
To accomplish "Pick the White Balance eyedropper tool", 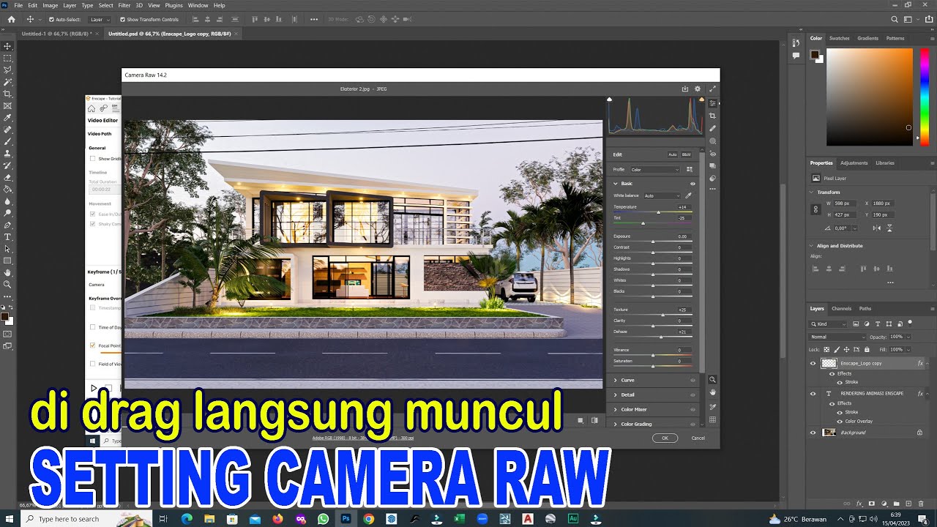I will coord(688,195).
